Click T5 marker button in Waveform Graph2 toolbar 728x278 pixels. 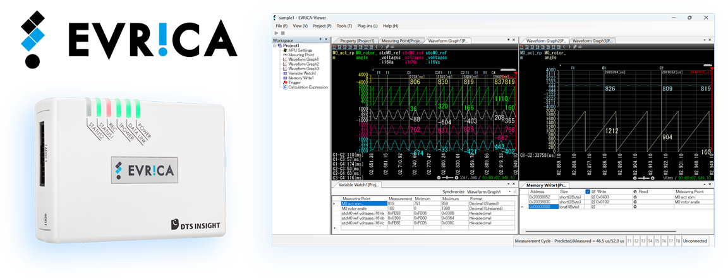542,47
